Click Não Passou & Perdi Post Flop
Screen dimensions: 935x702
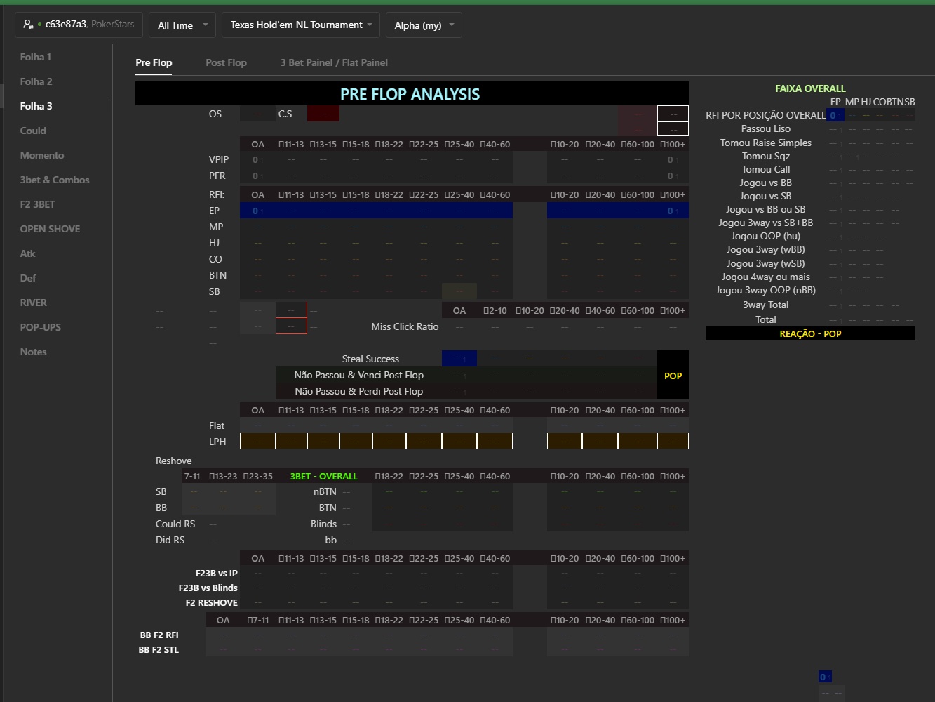(x=358, y=391)
